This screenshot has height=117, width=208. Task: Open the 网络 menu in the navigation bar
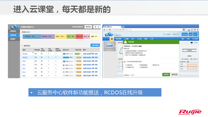[x=146, y=39]
